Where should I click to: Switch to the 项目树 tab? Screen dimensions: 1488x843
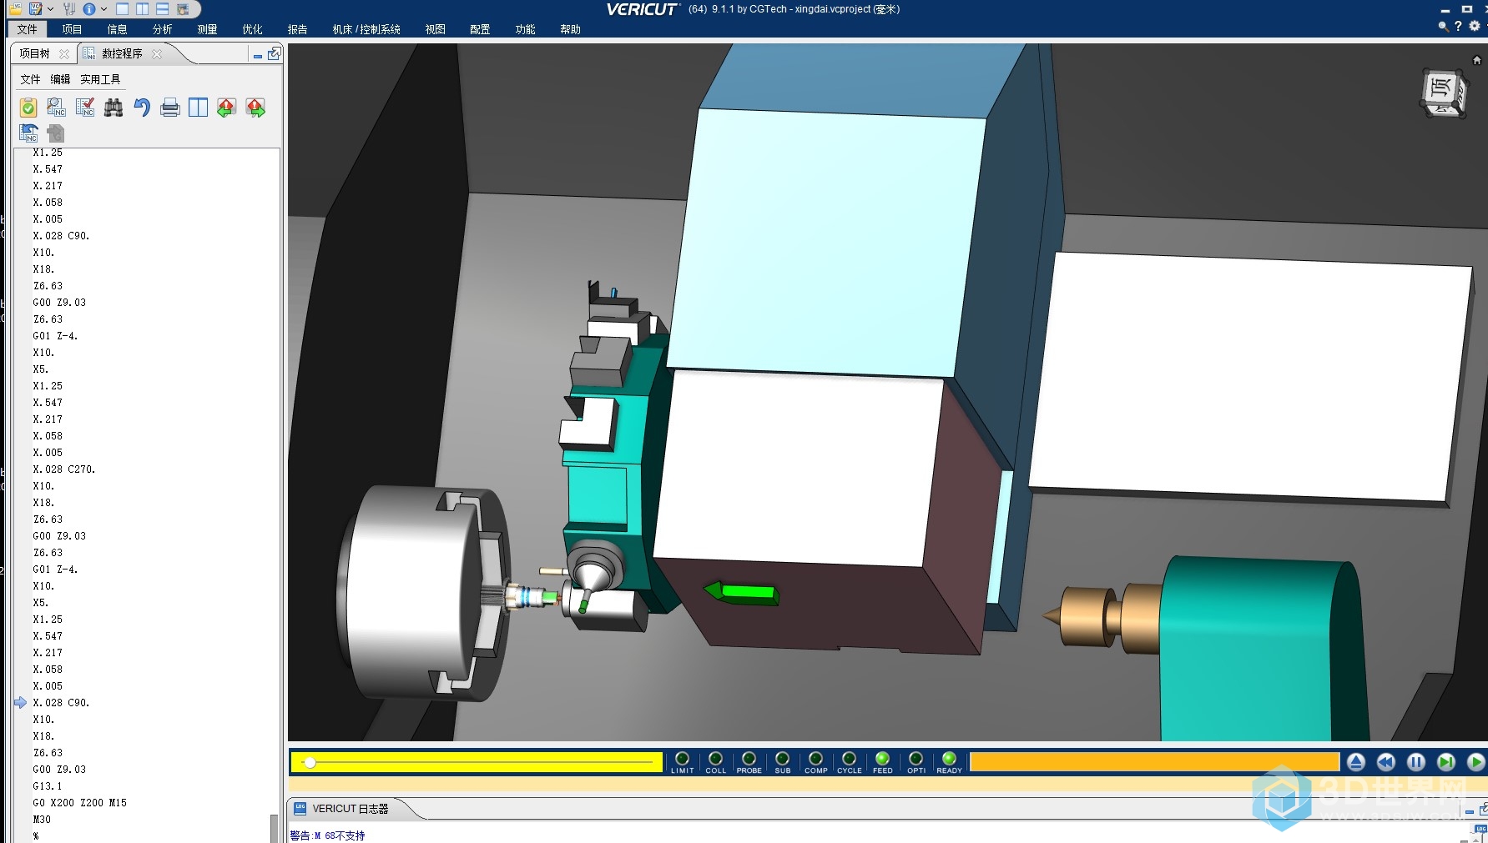35,53
